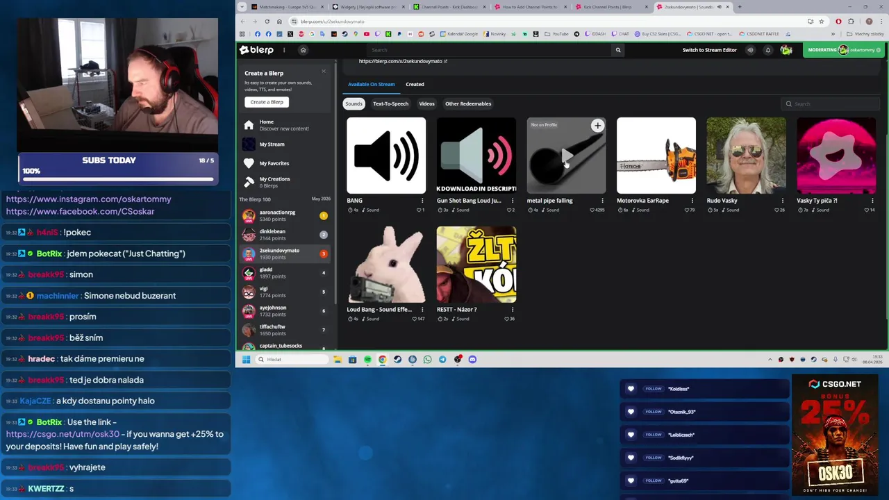Add metal pipe falling to profile with plus
The height and width of the screenshot is (500, 889).
click(x=597, y=126)
